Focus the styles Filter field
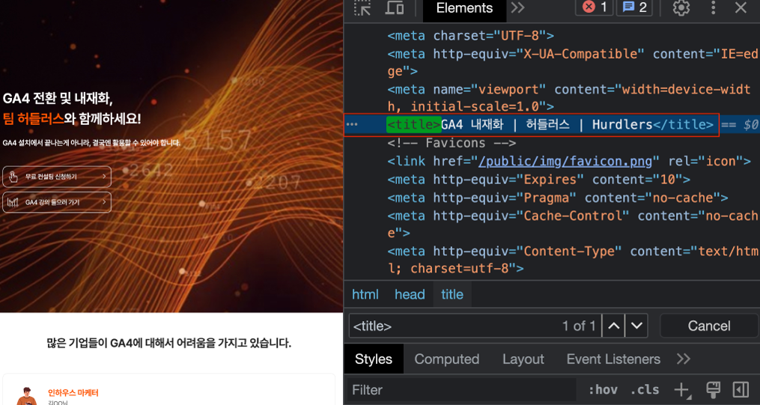760x405 pixels. 461,390
